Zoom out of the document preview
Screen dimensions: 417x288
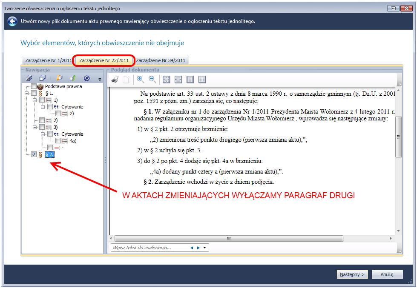coord(152,80)
